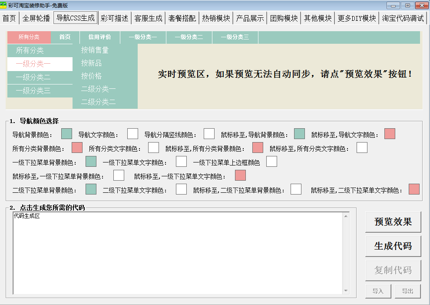430x305 pixels.
Task: Go to the 淘宝代码调试 tab
Action: (x=403, y=18)
